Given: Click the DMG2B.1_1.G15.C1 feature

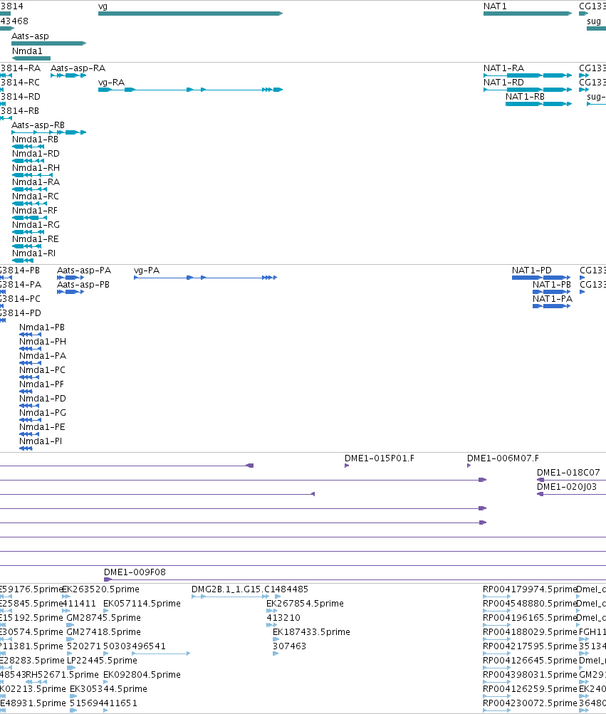Looking at the screenshot, I should pyautogui.click(x=231, y=597).
